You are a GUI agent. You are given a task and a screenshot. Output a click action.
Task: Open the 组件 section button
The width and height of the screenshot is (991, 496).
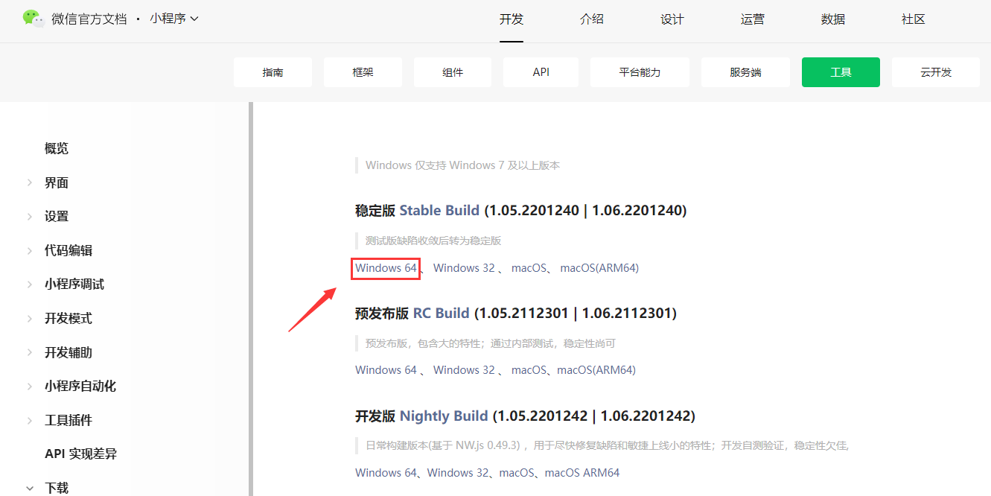coord(453,72)
